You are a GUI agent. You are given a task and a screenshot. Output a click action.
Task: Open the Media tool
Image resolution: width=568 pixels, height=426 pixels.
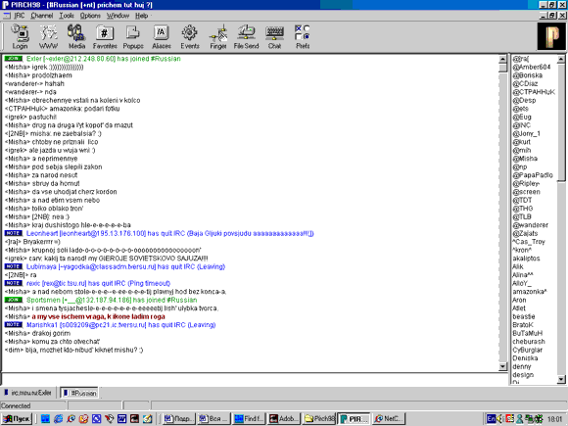[76, 37]
